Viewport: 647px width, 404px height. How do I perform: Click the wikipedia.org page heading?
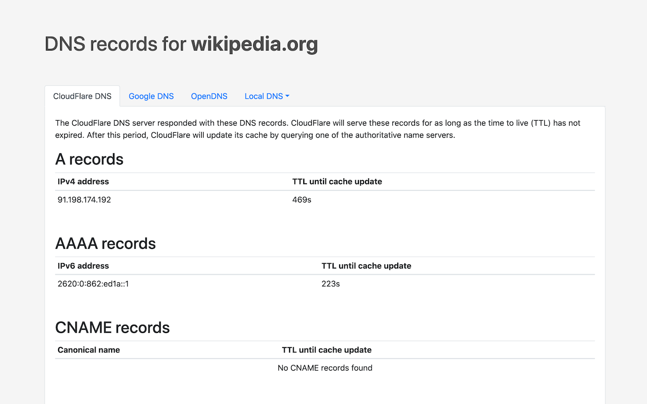tap(181, 44)
